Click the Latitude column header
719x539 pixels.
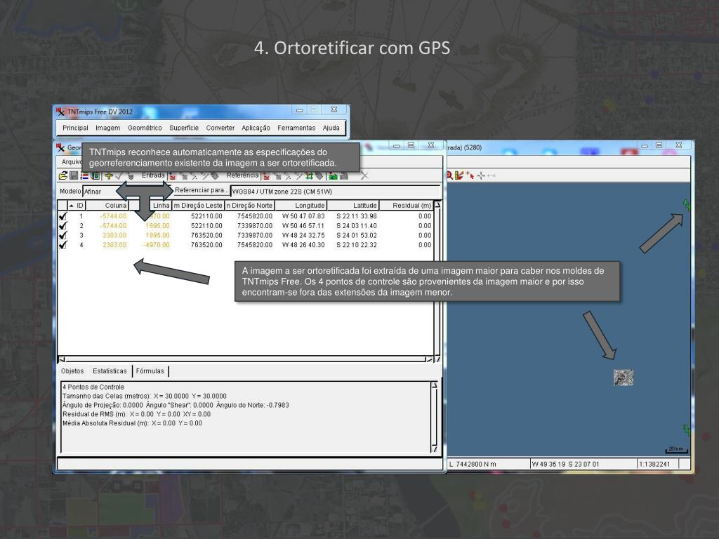pyautogui.click(x=353, y=206)
